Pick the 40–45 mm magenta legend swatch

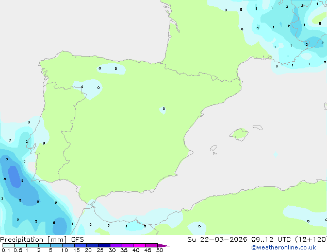click(x=140, y=245)
